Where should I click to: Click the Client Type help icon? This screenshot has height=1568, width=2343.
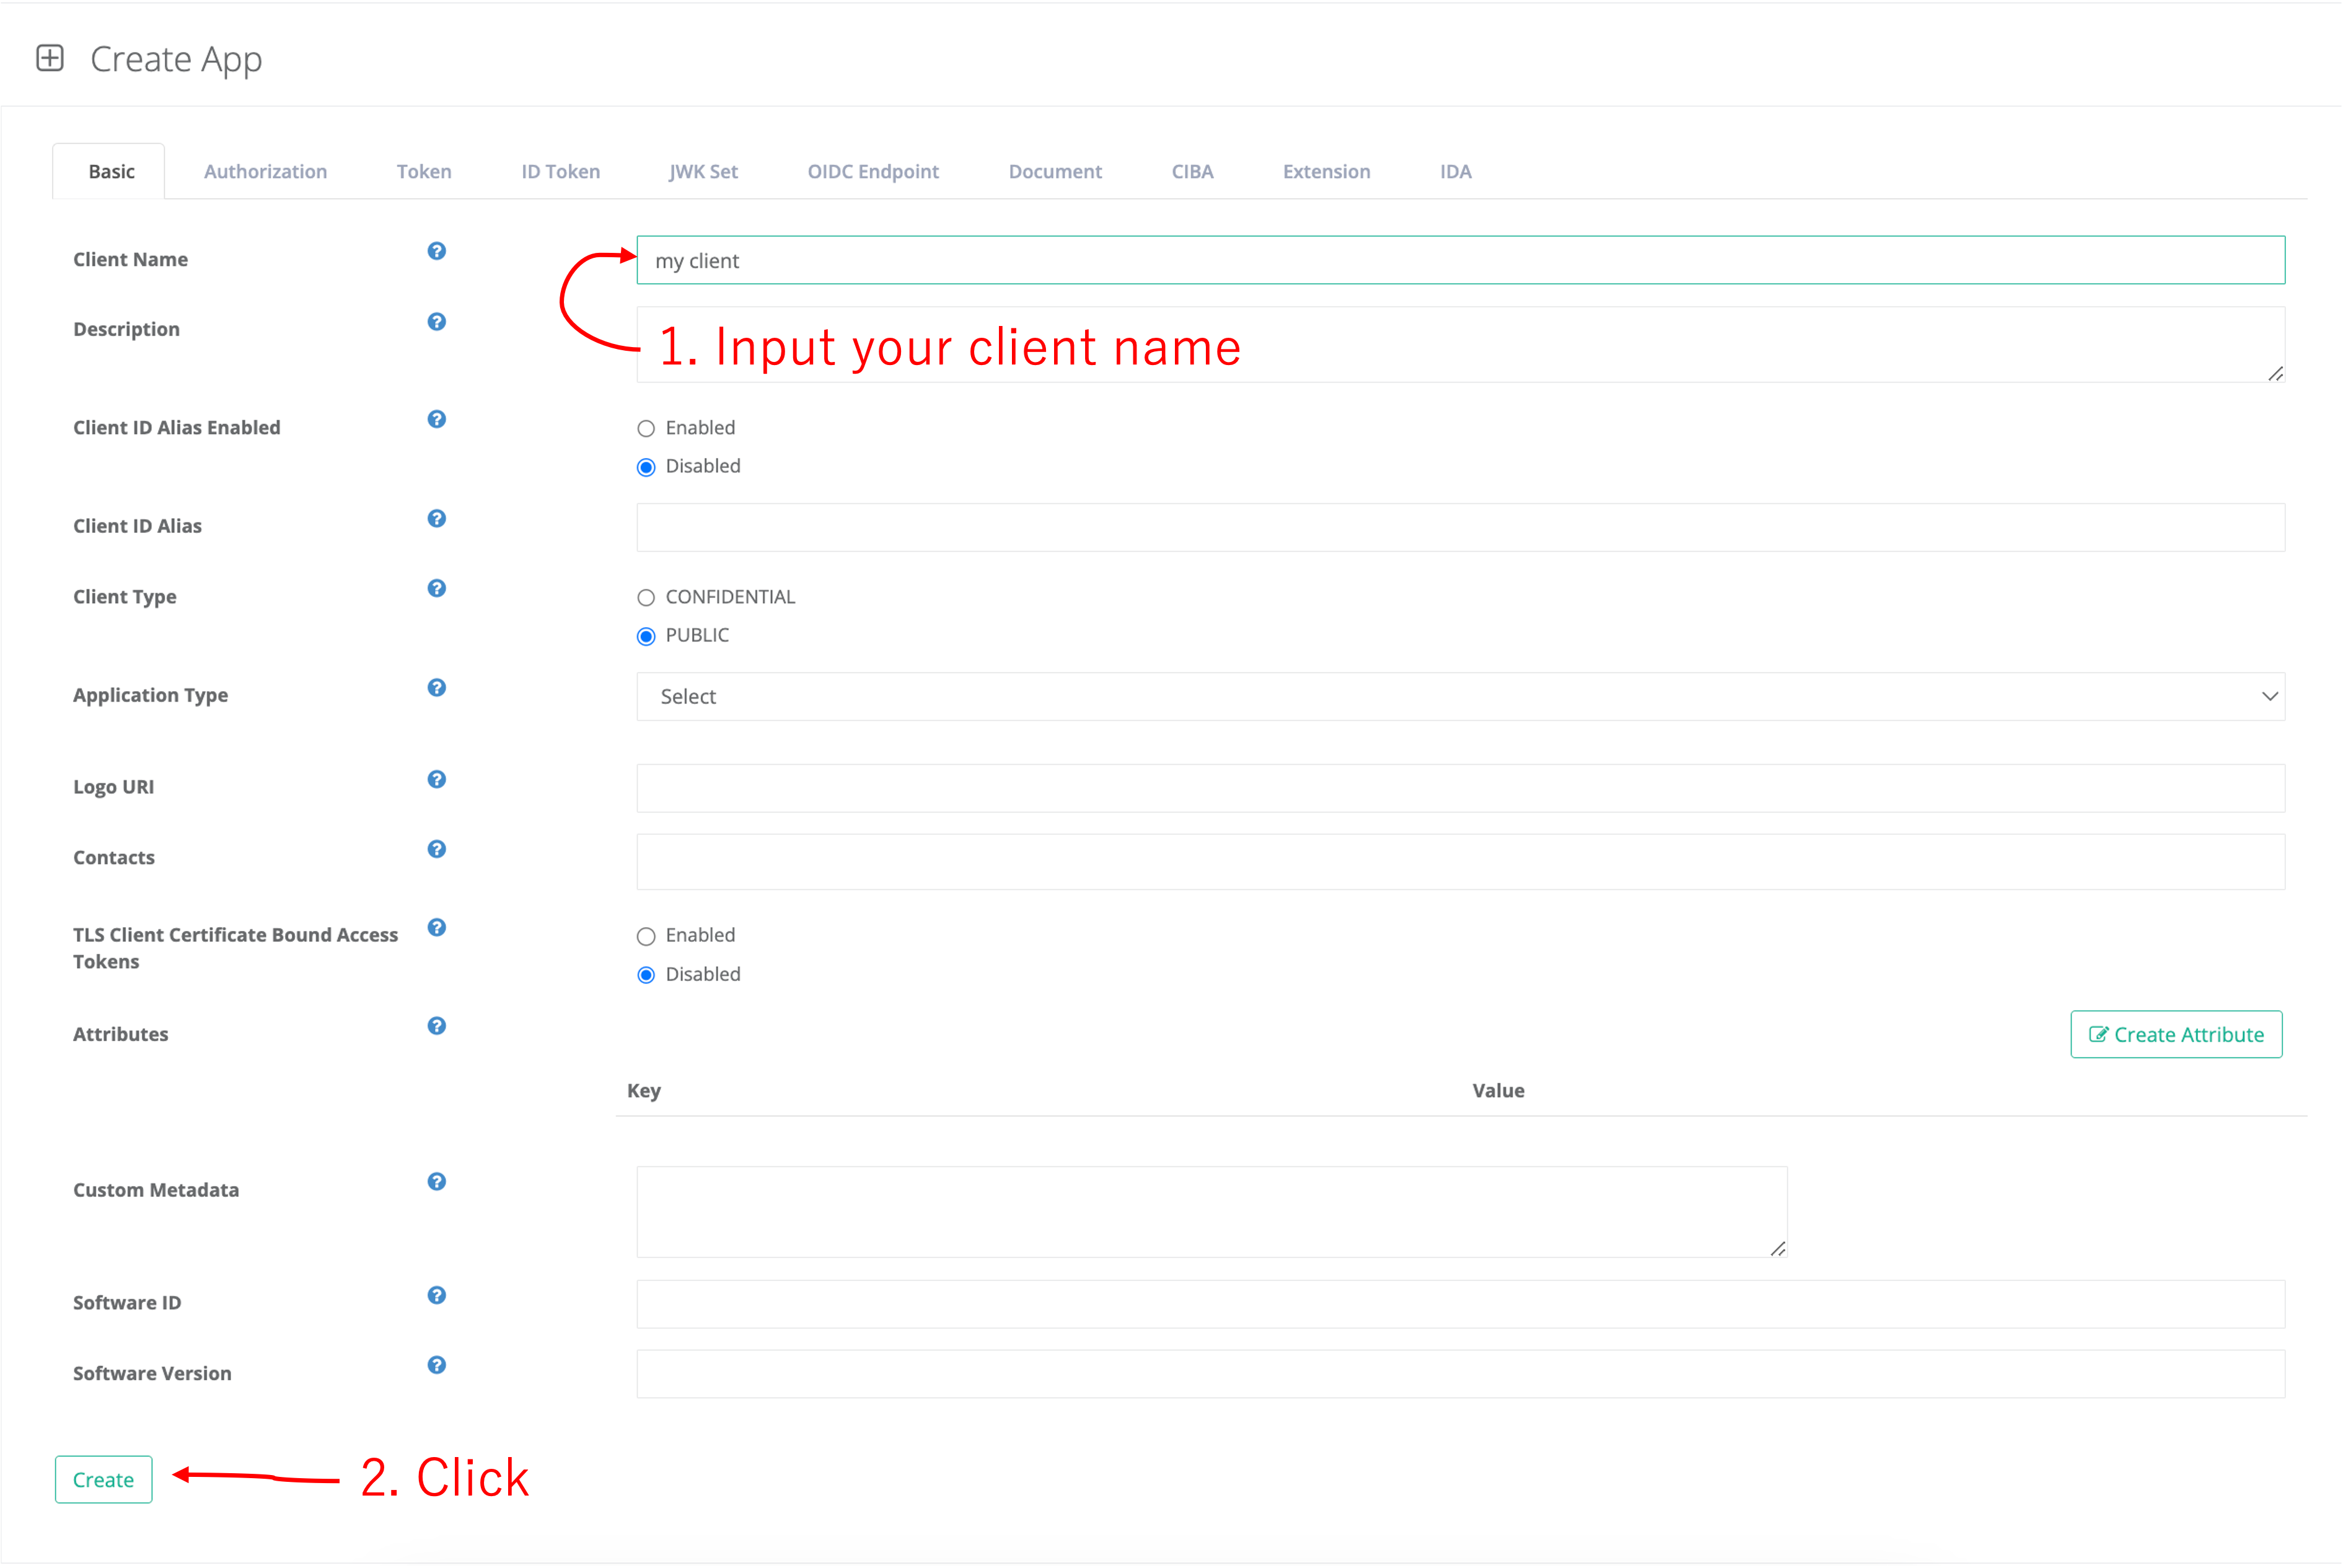pyautogui.click(x=437, y=588)
